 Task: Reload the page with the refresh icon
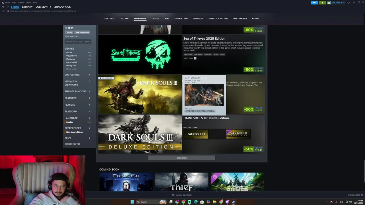[x=3, y=11]
